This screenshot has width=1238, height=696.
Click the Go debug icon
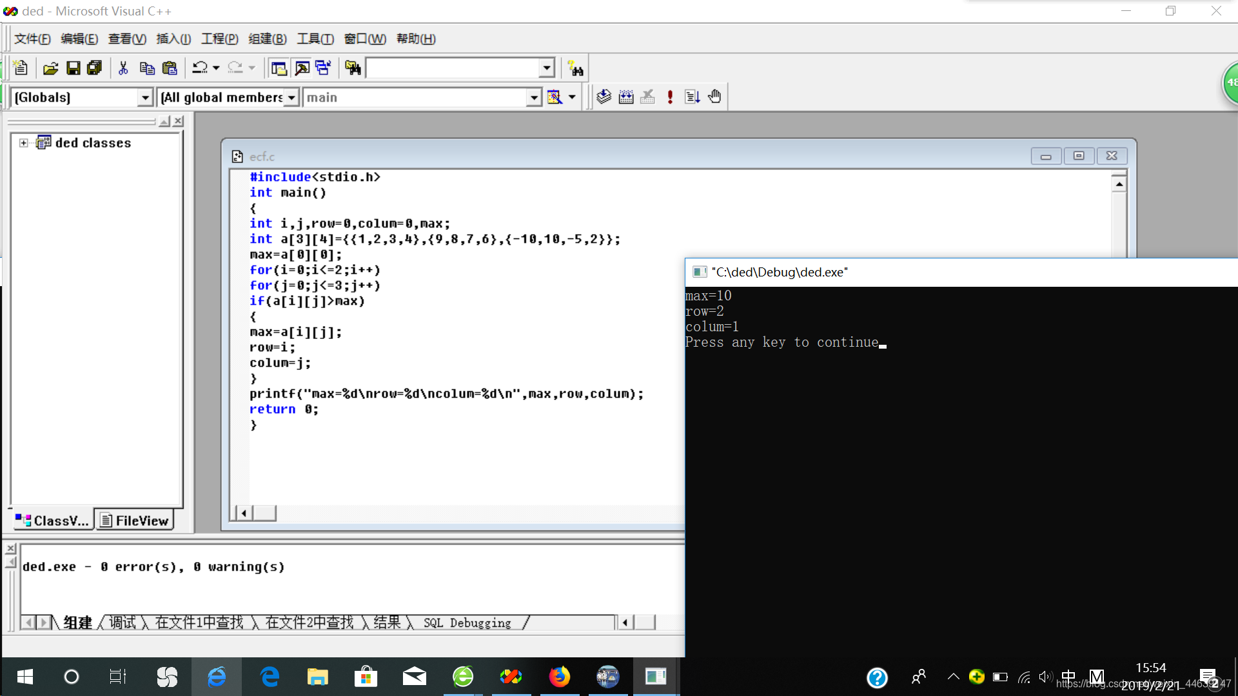tap(692, 97)
